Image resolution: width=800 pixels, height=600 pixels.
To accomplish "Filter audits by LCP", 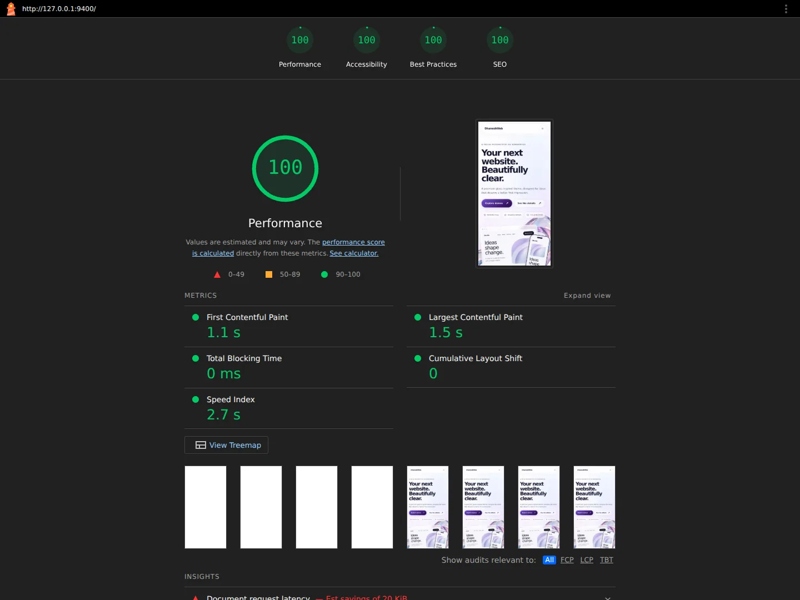I will [x=587, y=560].
